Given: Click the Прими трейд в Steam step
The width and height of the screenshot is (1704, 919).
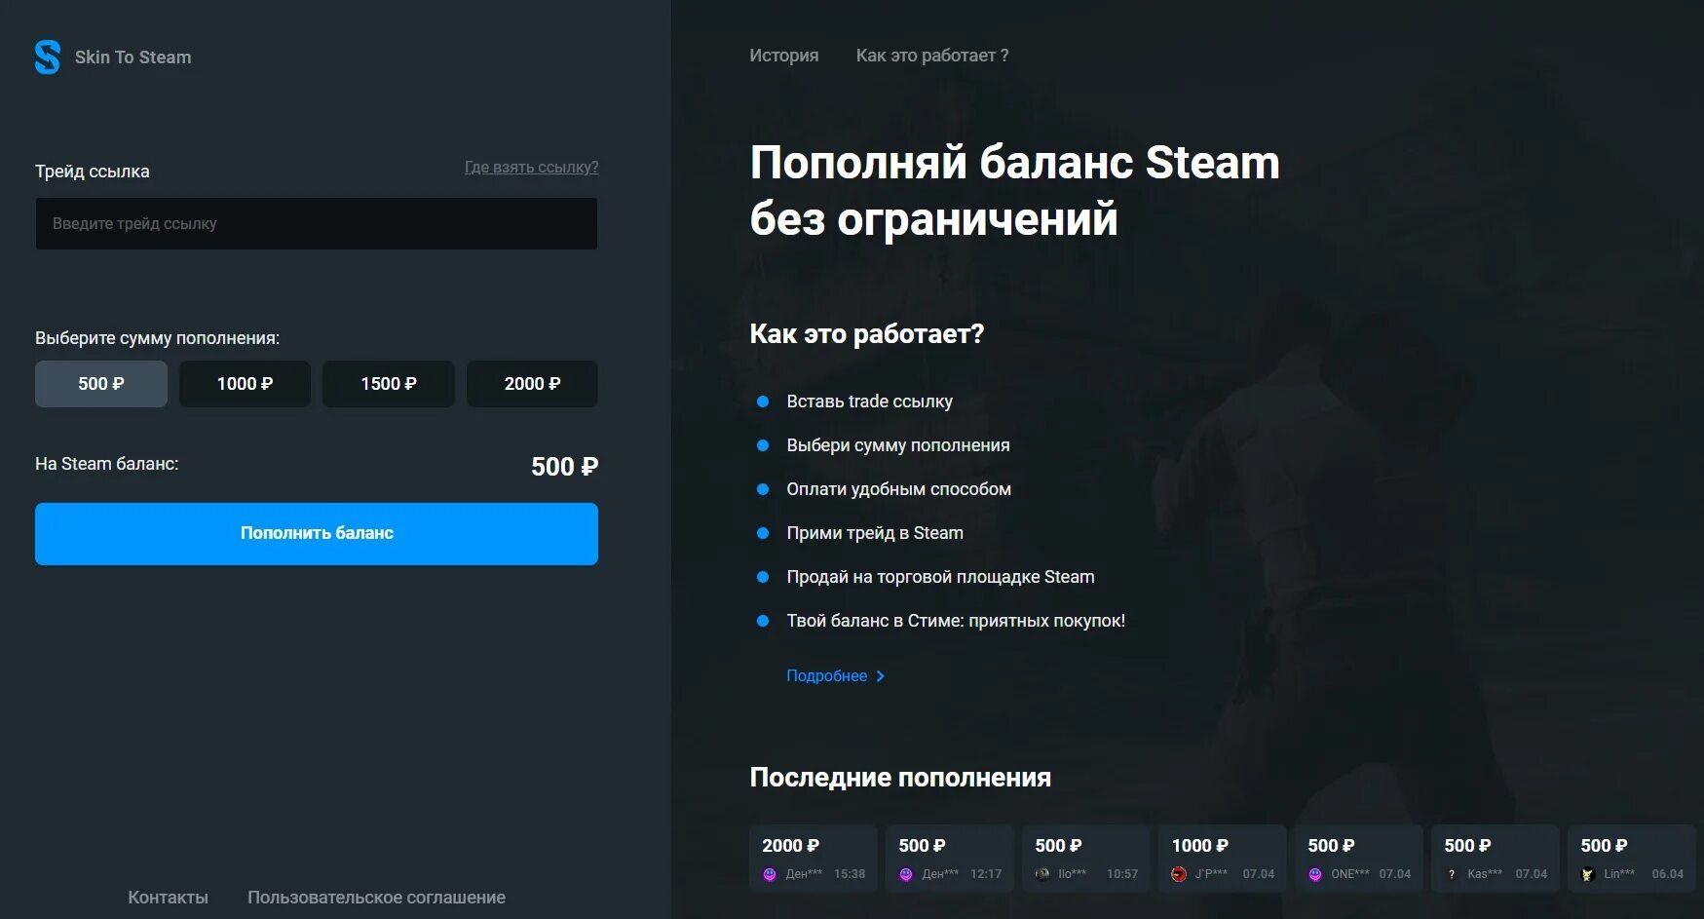Looking at the screenshot, I should click(x=875, y=533).
